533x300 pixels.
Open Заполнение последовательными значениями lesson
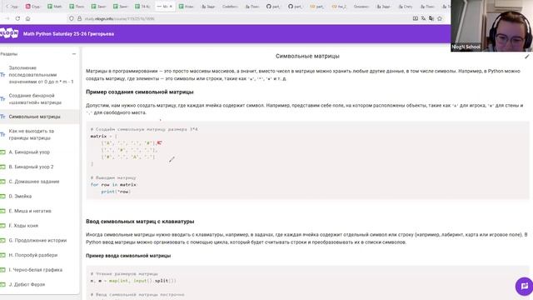41,75
